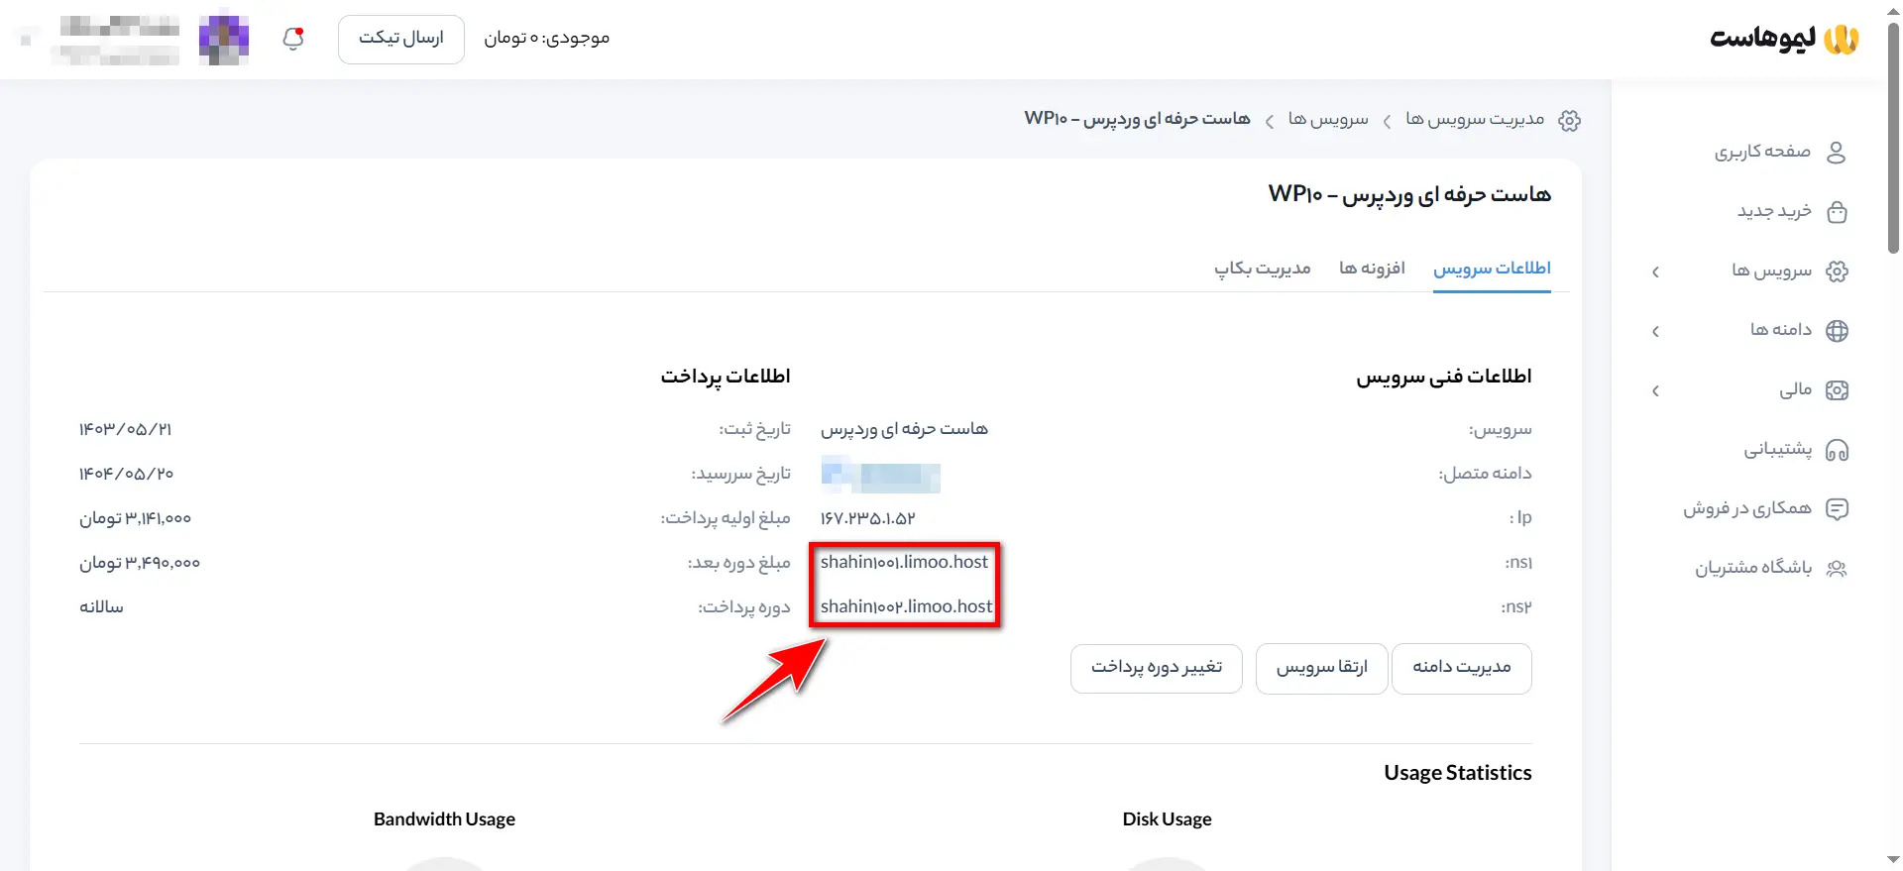Open خرید جدید in the sidebar
Viewport: 1903px width, 871px height.
1774,211
